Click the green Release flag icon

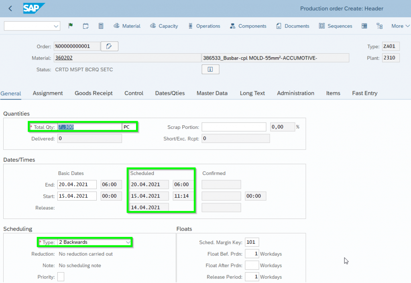point(71,26)
